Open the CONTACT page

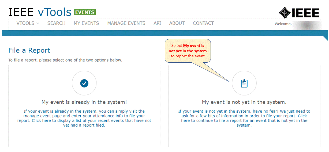point(203,23)
